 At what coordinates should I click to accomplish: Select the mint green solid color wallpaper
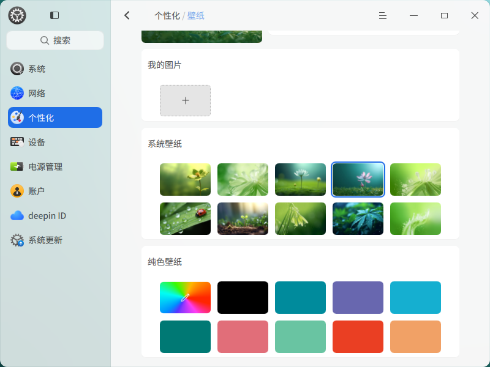(300, 336)
